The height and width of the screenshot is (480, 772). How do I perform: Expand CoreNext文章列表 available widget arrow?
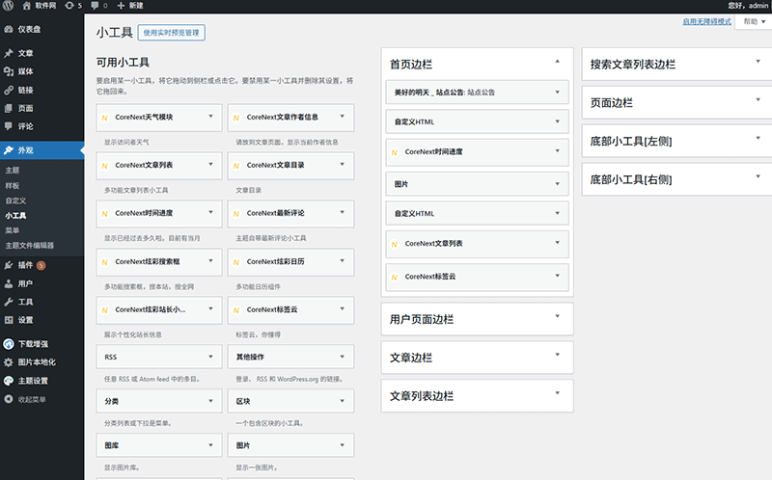[x=210, y=164]
